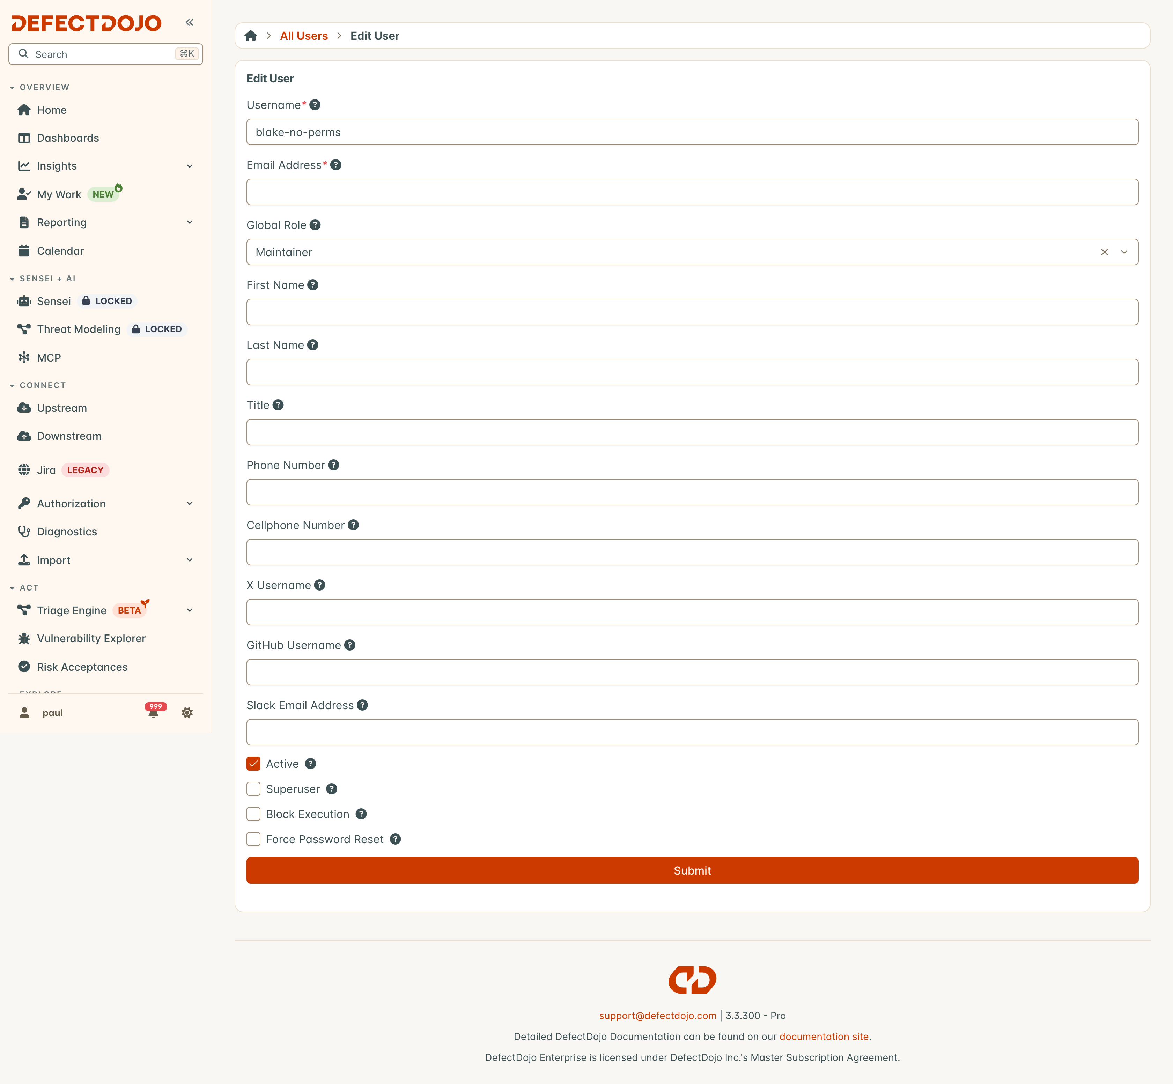
Task: Clear the Maintainer global role selection
Action: point(1104,252)
